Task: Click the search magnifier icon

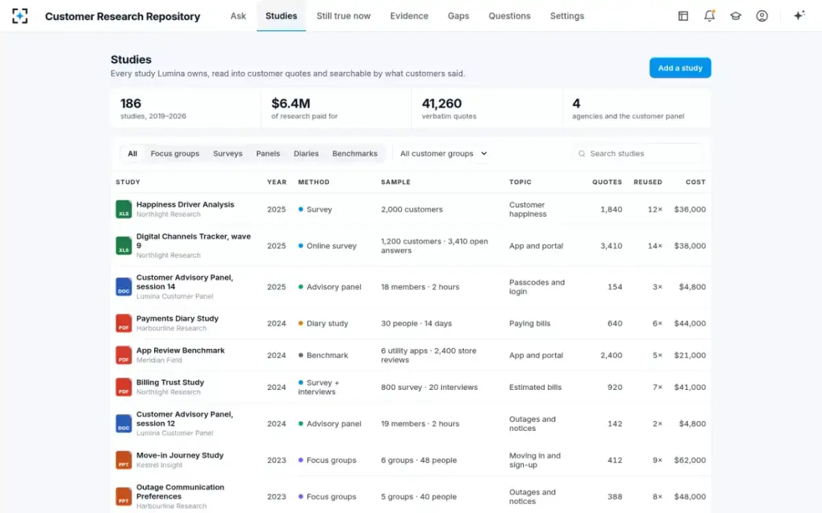Action: pyautogui.click(x=582, y=154)
